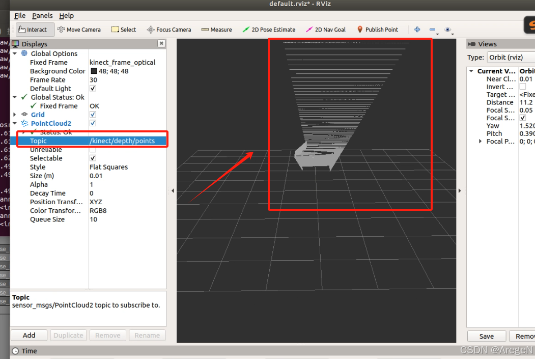535x359 pixels.
Task: Click the Displays panel monitor icon
Action: click(x=15, y=44)
